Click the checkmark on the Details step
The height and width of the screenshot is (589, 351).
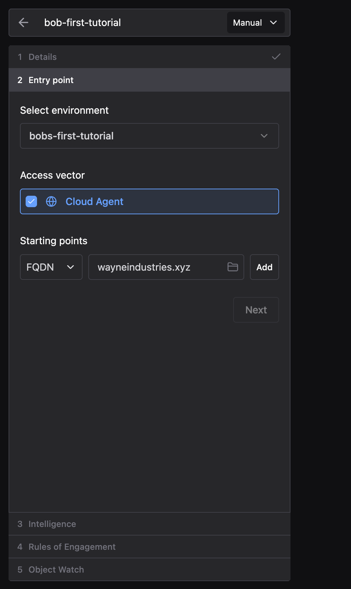[x=276, y=56]
